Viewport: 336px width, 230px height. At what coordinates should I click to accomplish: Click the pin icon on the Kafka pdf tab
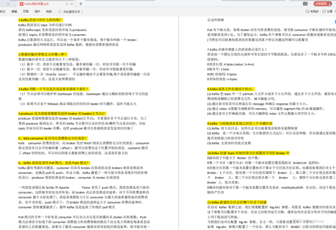67,4
